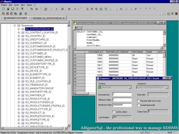Click the COMPANY column header
179x134 pixels.
(x=125, y=52)
